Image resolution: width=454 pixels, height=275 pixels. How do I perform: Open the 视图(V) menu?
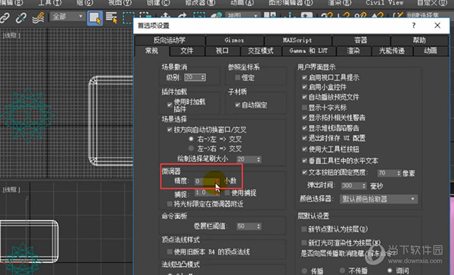tap(120, 3)
